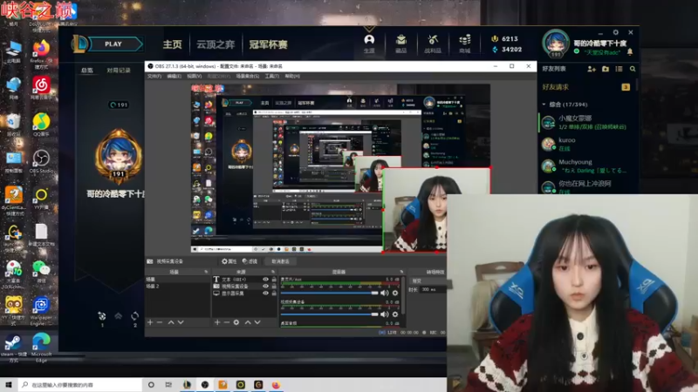Open 网易云音乐 desktop shortcut
This screenshot has height=392, width=698.
pyautogui.click(x=41, y=87)
